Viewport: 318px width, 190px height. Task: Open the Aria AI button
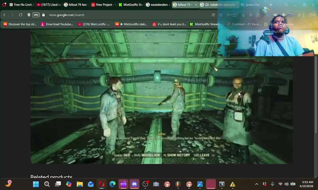[312, 15]
